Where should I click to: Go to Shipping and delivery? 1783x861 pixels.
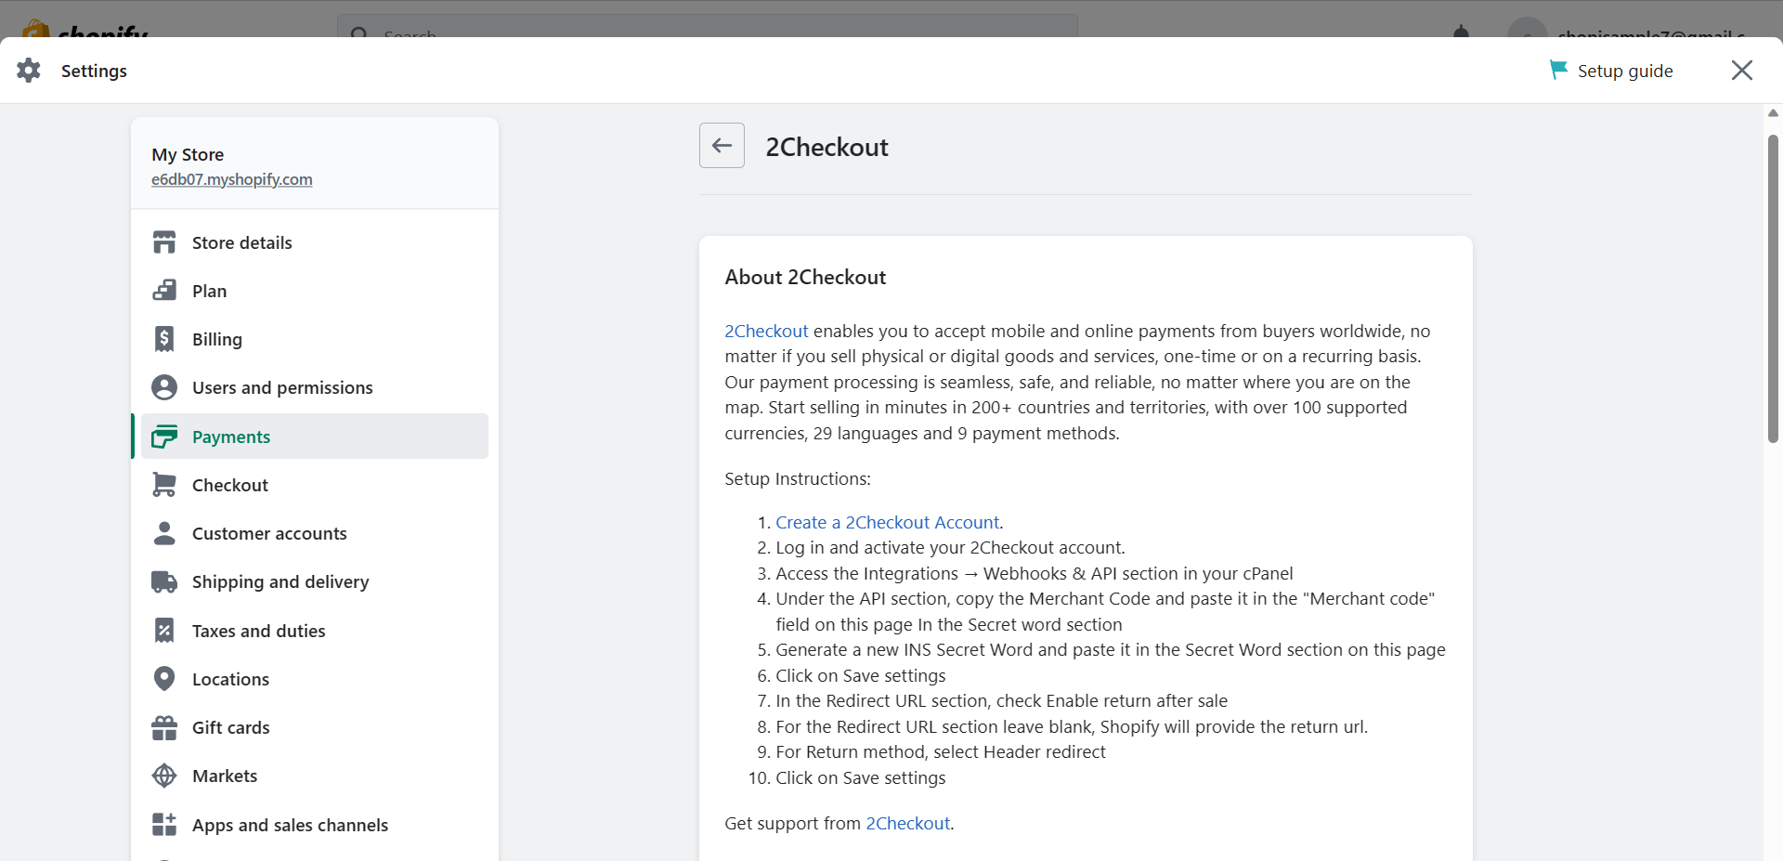pyautogui.click(x=315, y=581)
